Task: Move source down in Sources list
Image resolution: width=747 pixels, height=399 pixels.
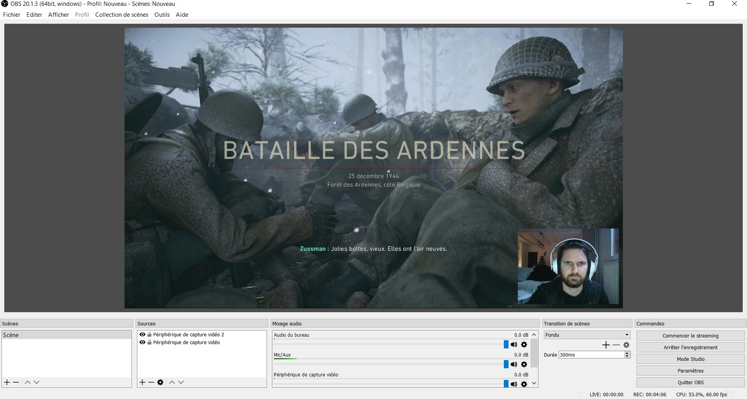Action: 181,382
